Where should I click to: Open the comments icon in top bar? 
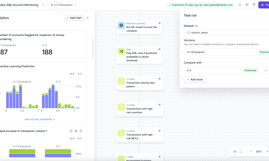click(x=247, y=5)
